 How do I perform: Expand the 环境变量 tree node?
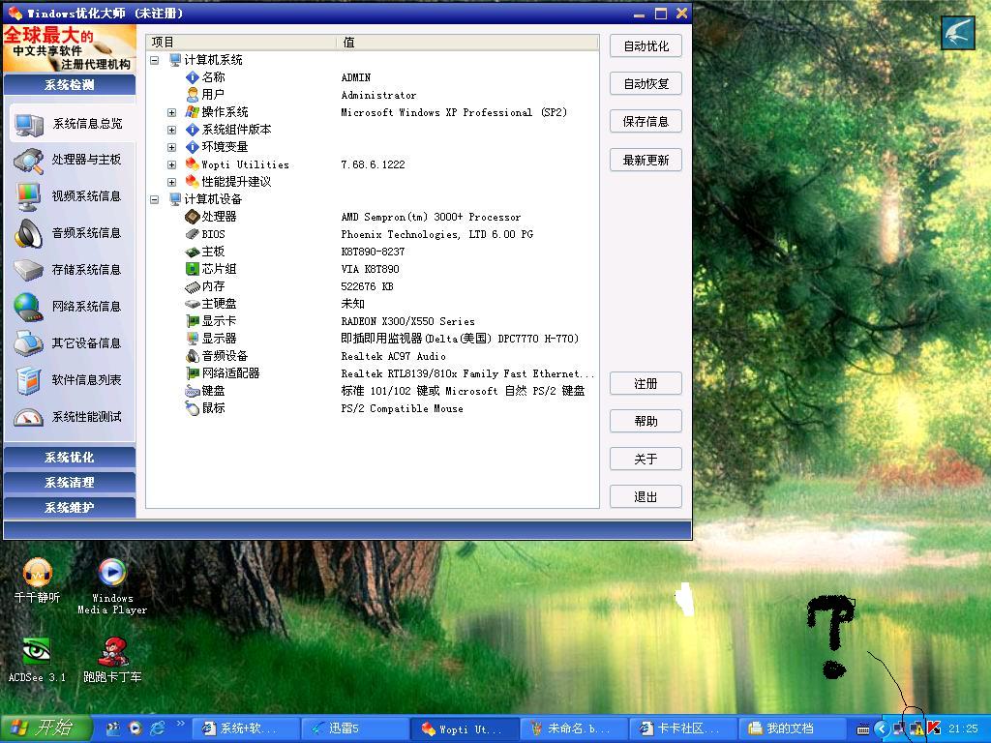tap(171, 147)
